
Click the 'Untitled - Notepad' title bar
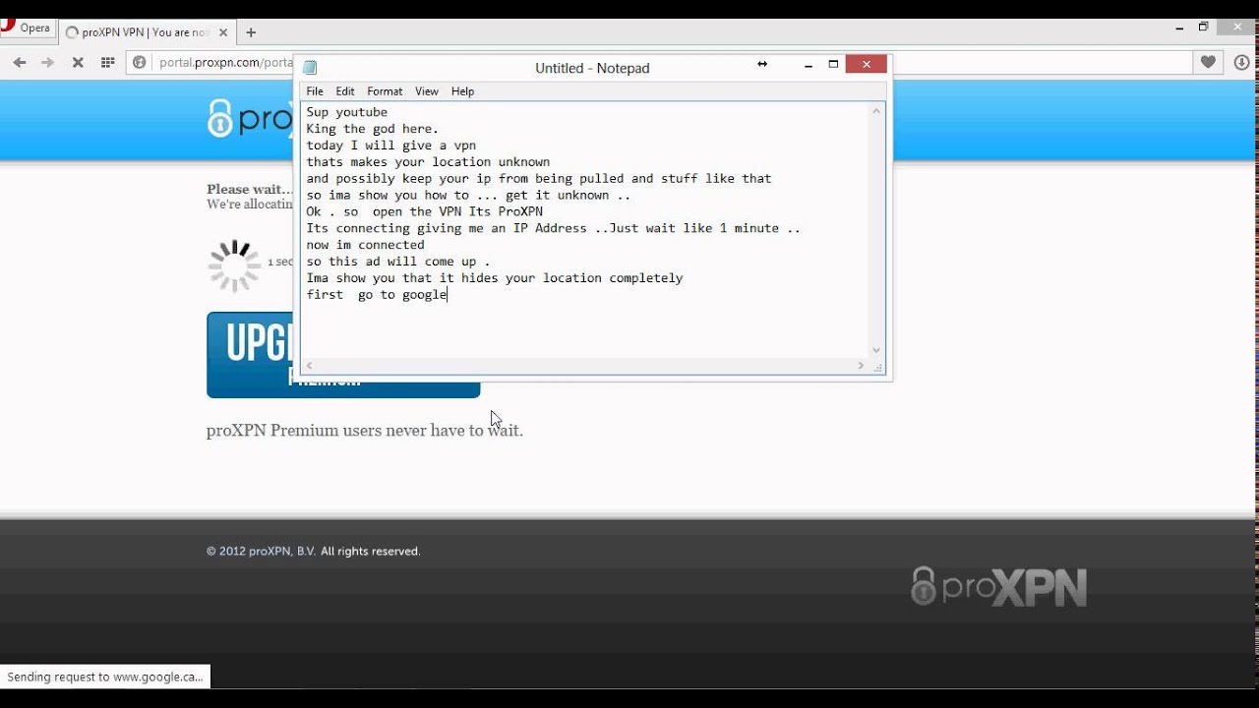592,68
